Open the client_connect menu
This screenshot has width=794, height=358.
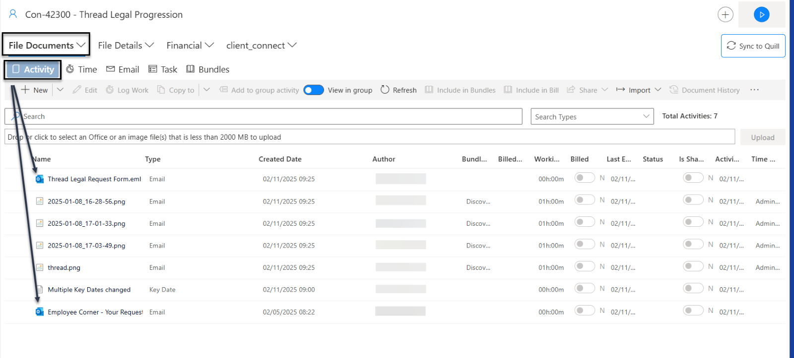point(261,45)
